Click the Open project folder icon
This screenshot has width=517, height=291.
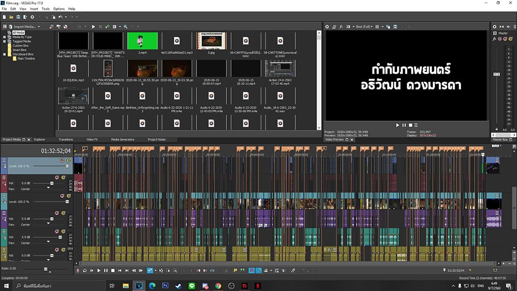point(11,17)
